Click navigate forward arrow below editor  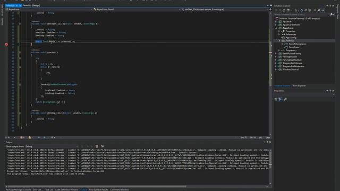45,137
